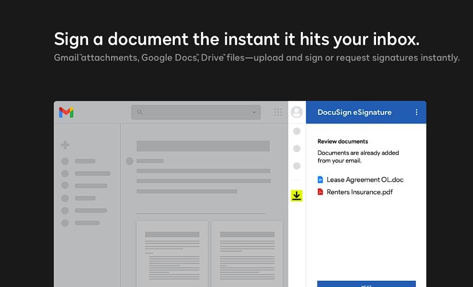
Task: Click the NEXT button in DocuSign panel
Action: 367,284
